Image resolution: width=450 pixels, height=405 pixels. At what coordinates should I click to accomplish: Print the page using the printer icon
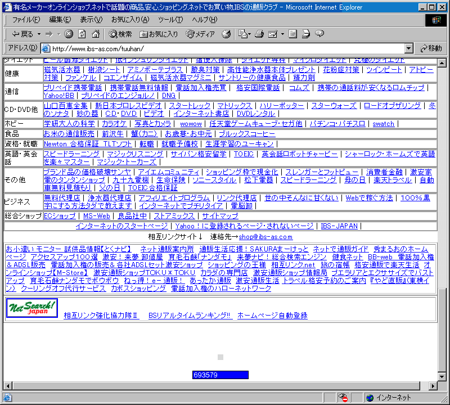pos(259,34)
